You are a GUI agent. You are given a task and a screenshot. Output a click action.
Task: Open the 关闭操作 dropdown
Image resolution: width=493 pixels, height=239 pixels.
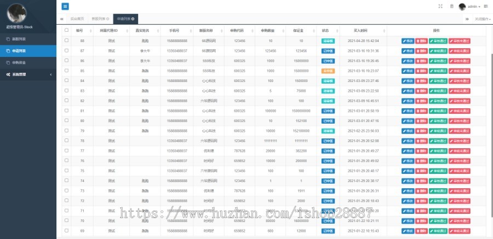(x=483, y=19)
